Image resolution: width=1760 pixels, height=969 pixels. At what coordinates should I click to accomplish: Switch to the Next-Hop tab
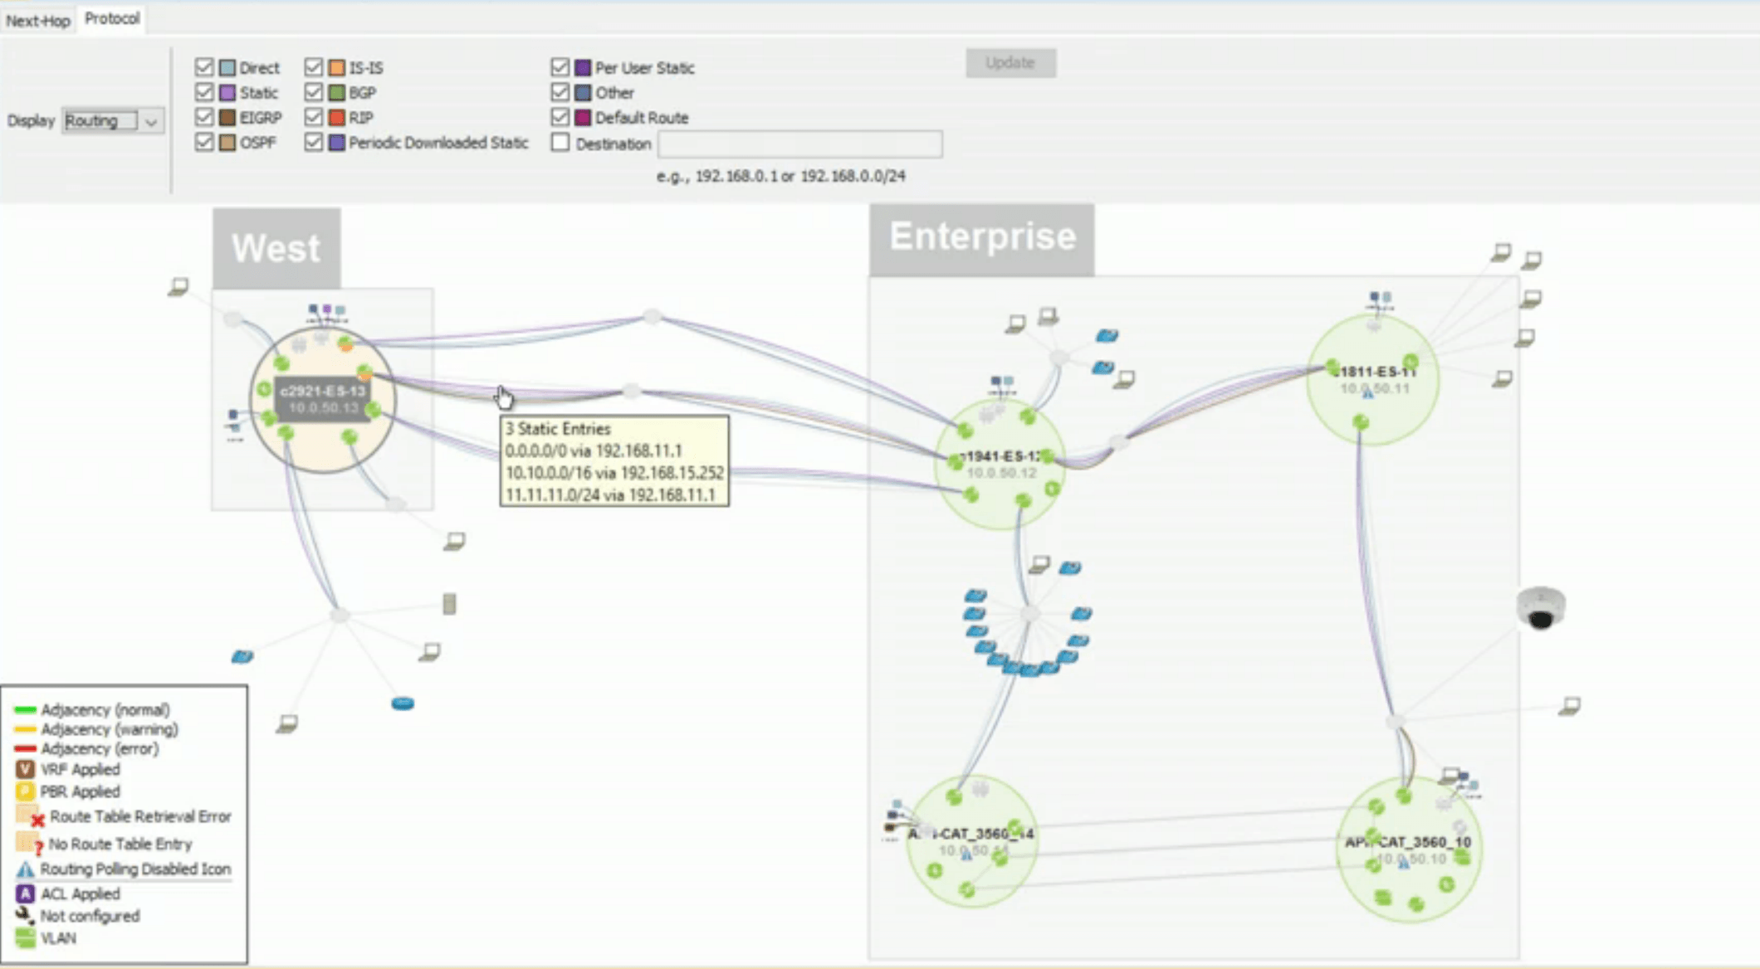tap(37, 21)
